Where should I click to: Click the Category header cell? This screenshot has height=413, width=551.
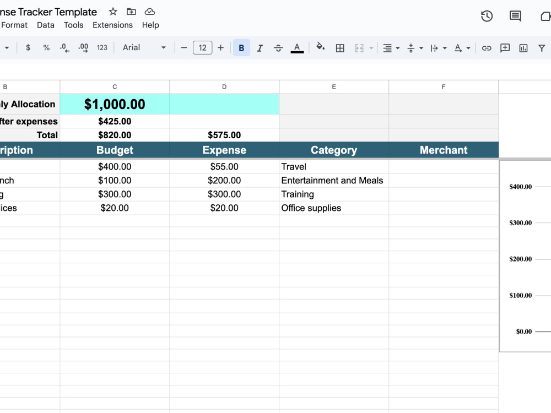pos(334,150)
